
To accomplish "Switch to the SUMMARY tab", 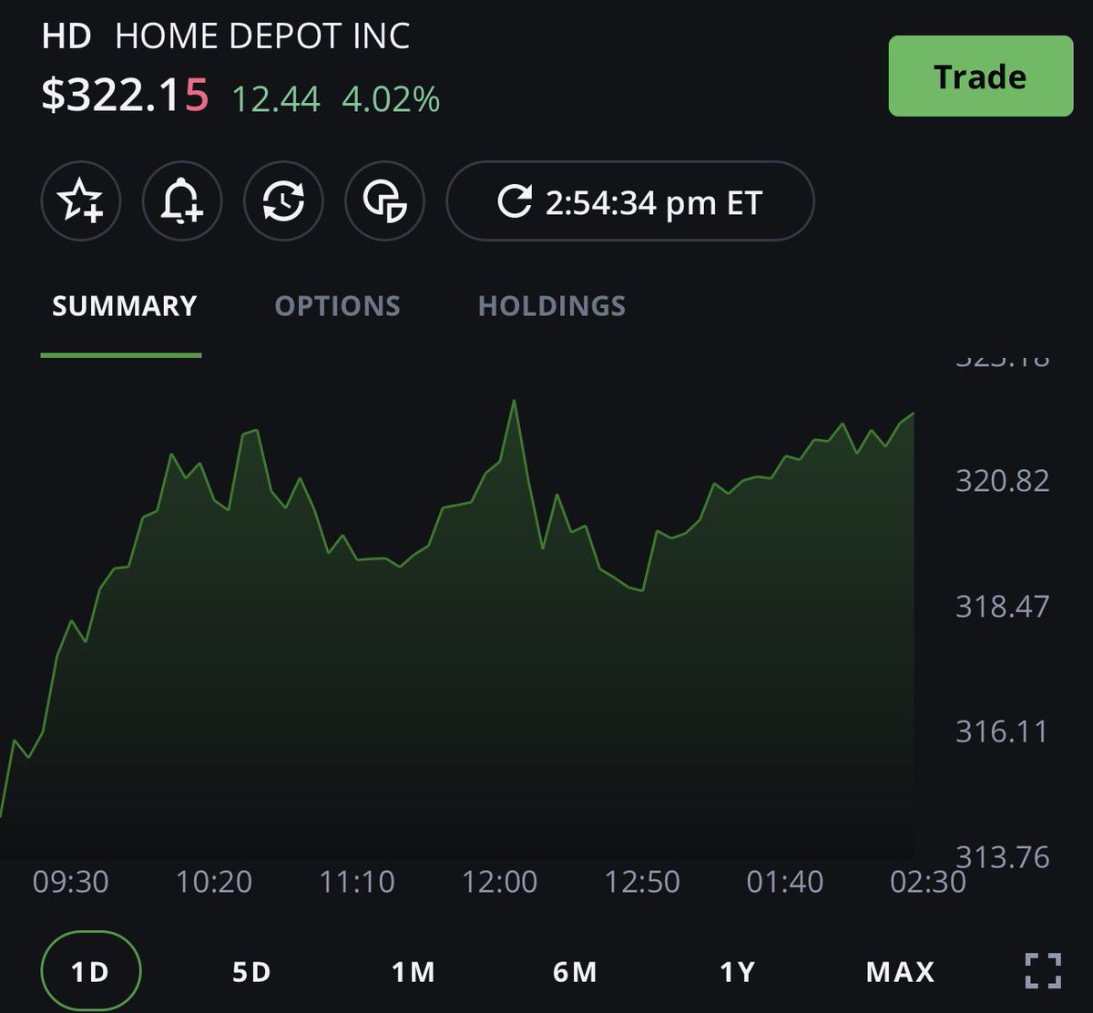I will click(124, 306).
